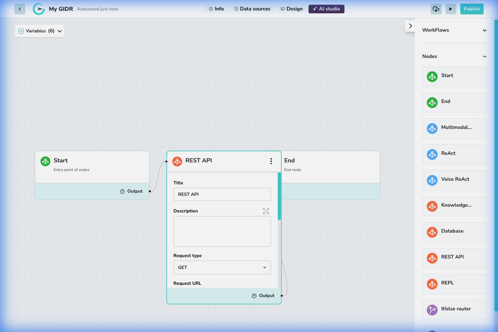Open the AI studio view
The width and height of the screenshot is (498, 332).
click(326, 9)
